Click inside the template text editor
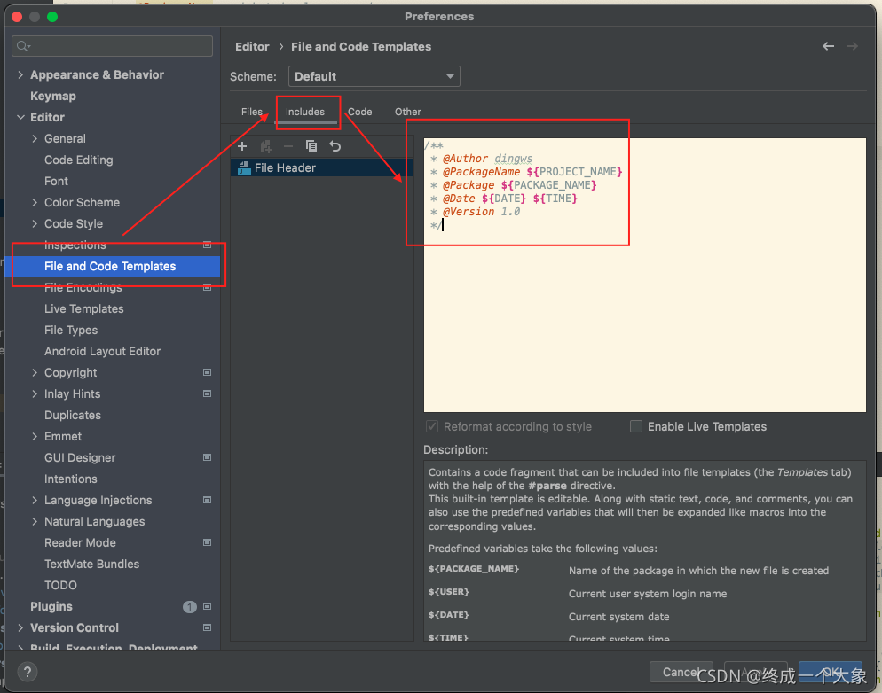Viewport: 882px width, 693px height. click(x=644, y=276)
